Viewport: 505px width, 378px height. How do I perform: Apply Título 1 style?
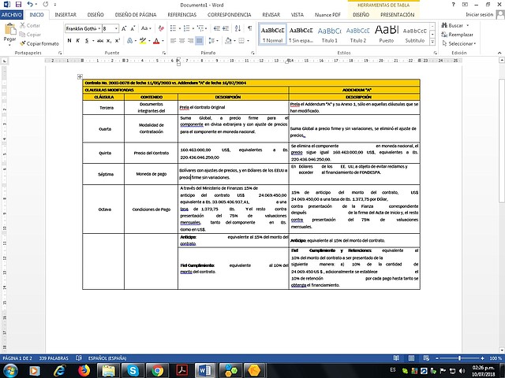(330, 34)
